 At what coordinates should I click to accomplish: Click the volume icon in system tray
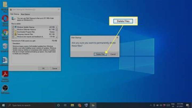click(x=161, y=105)
